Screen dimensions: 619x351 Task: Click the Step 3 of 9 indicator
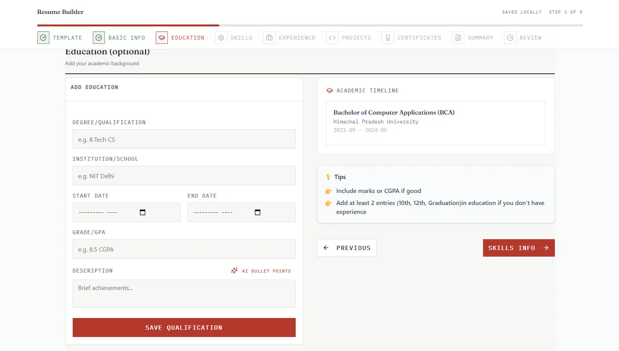point(566,12)
